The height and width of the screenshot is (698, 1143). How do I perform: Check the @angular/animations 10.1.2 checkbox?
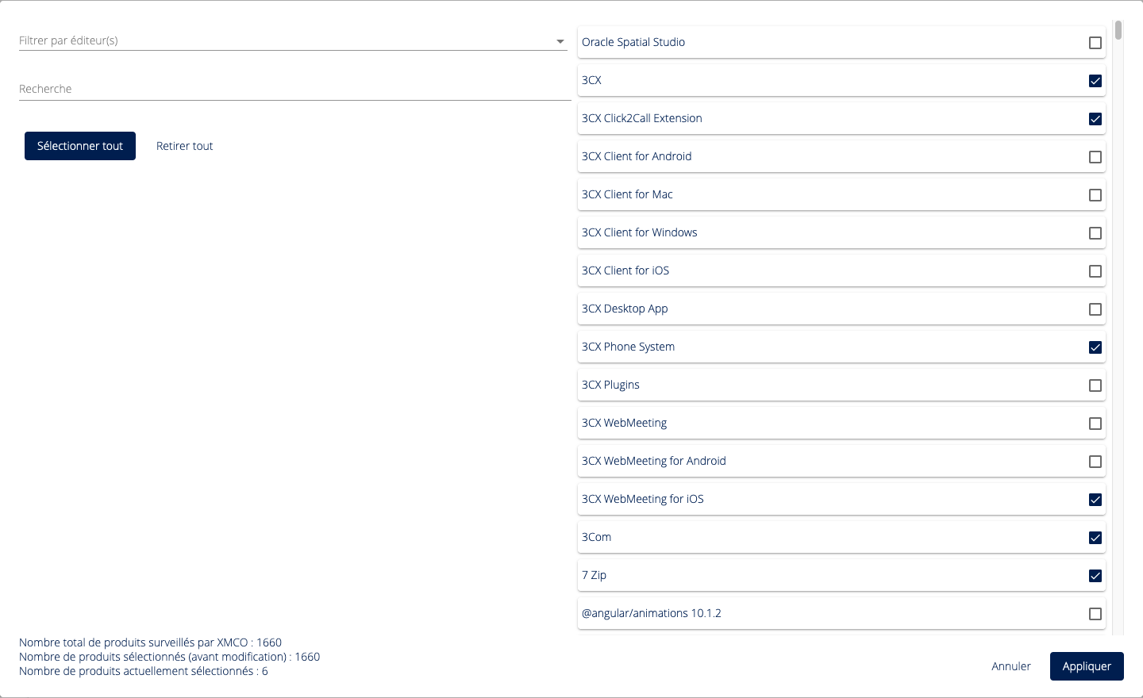pyautogui.click(x=1095, y=614)
